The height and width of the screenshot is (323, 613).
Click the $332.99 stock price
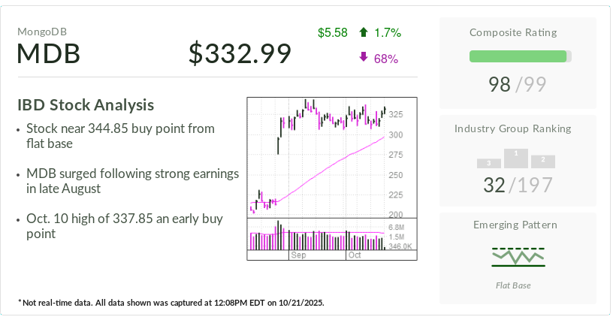240,54
